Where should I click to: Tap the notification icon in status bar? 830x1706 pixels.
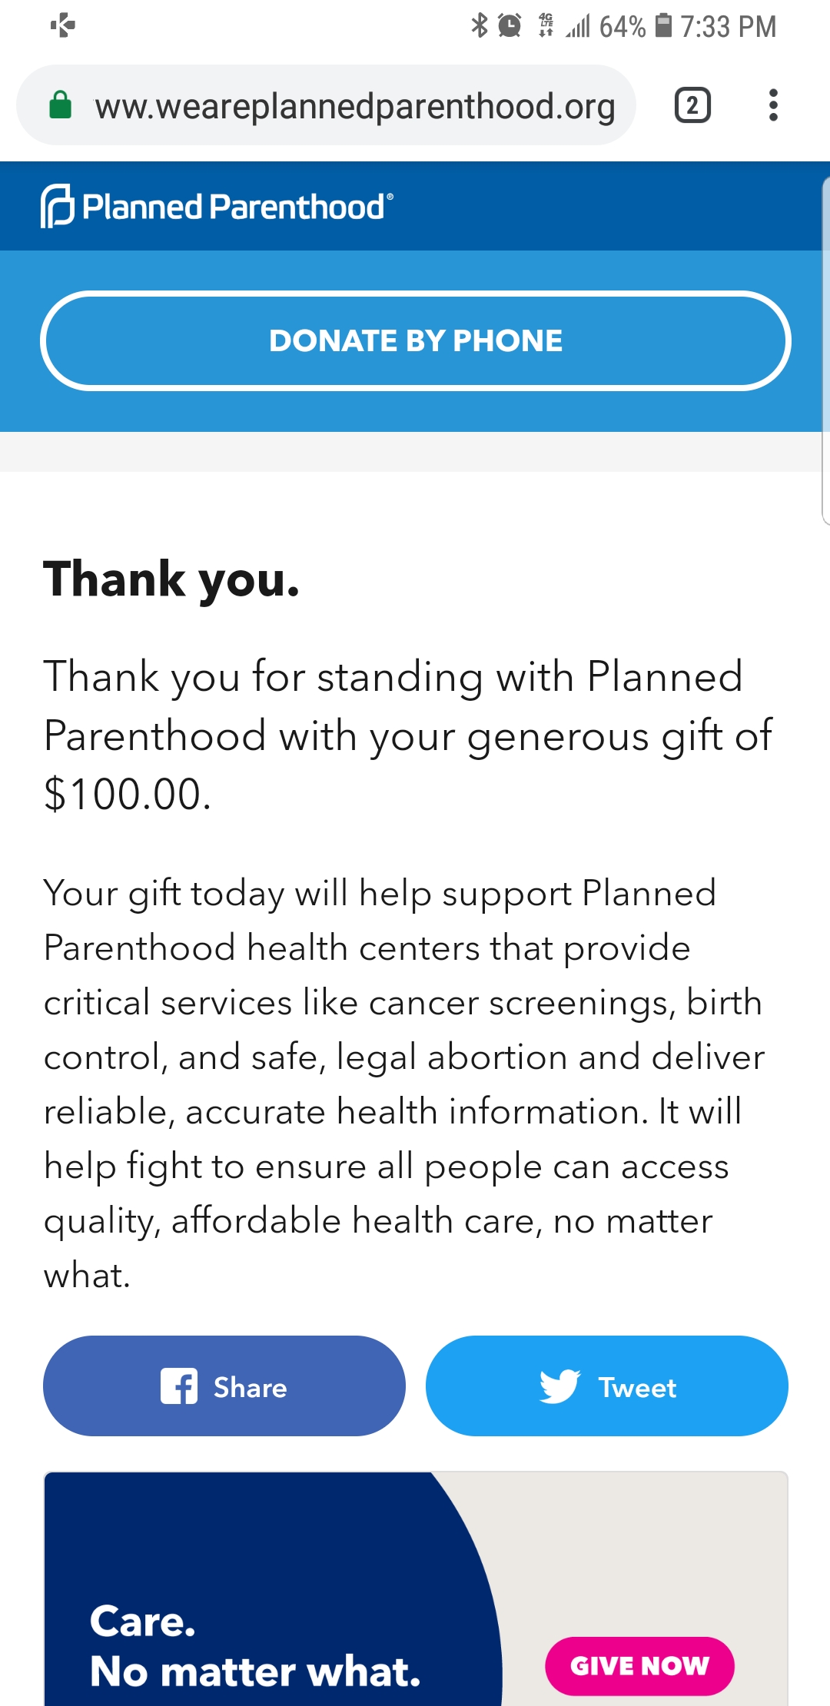point(63,25)
